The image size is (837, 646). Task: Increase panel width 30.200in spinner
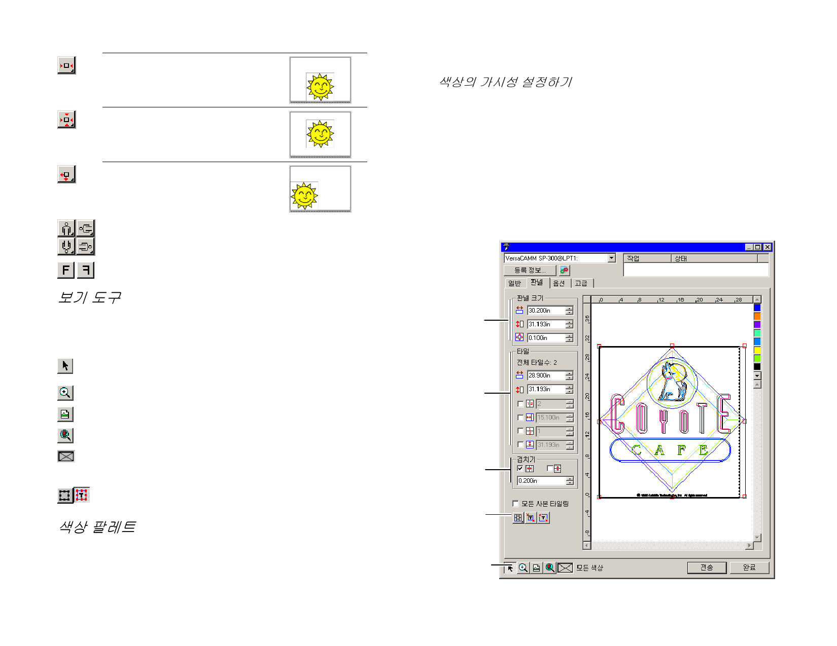pyautogui.click(x=570, y=309)
